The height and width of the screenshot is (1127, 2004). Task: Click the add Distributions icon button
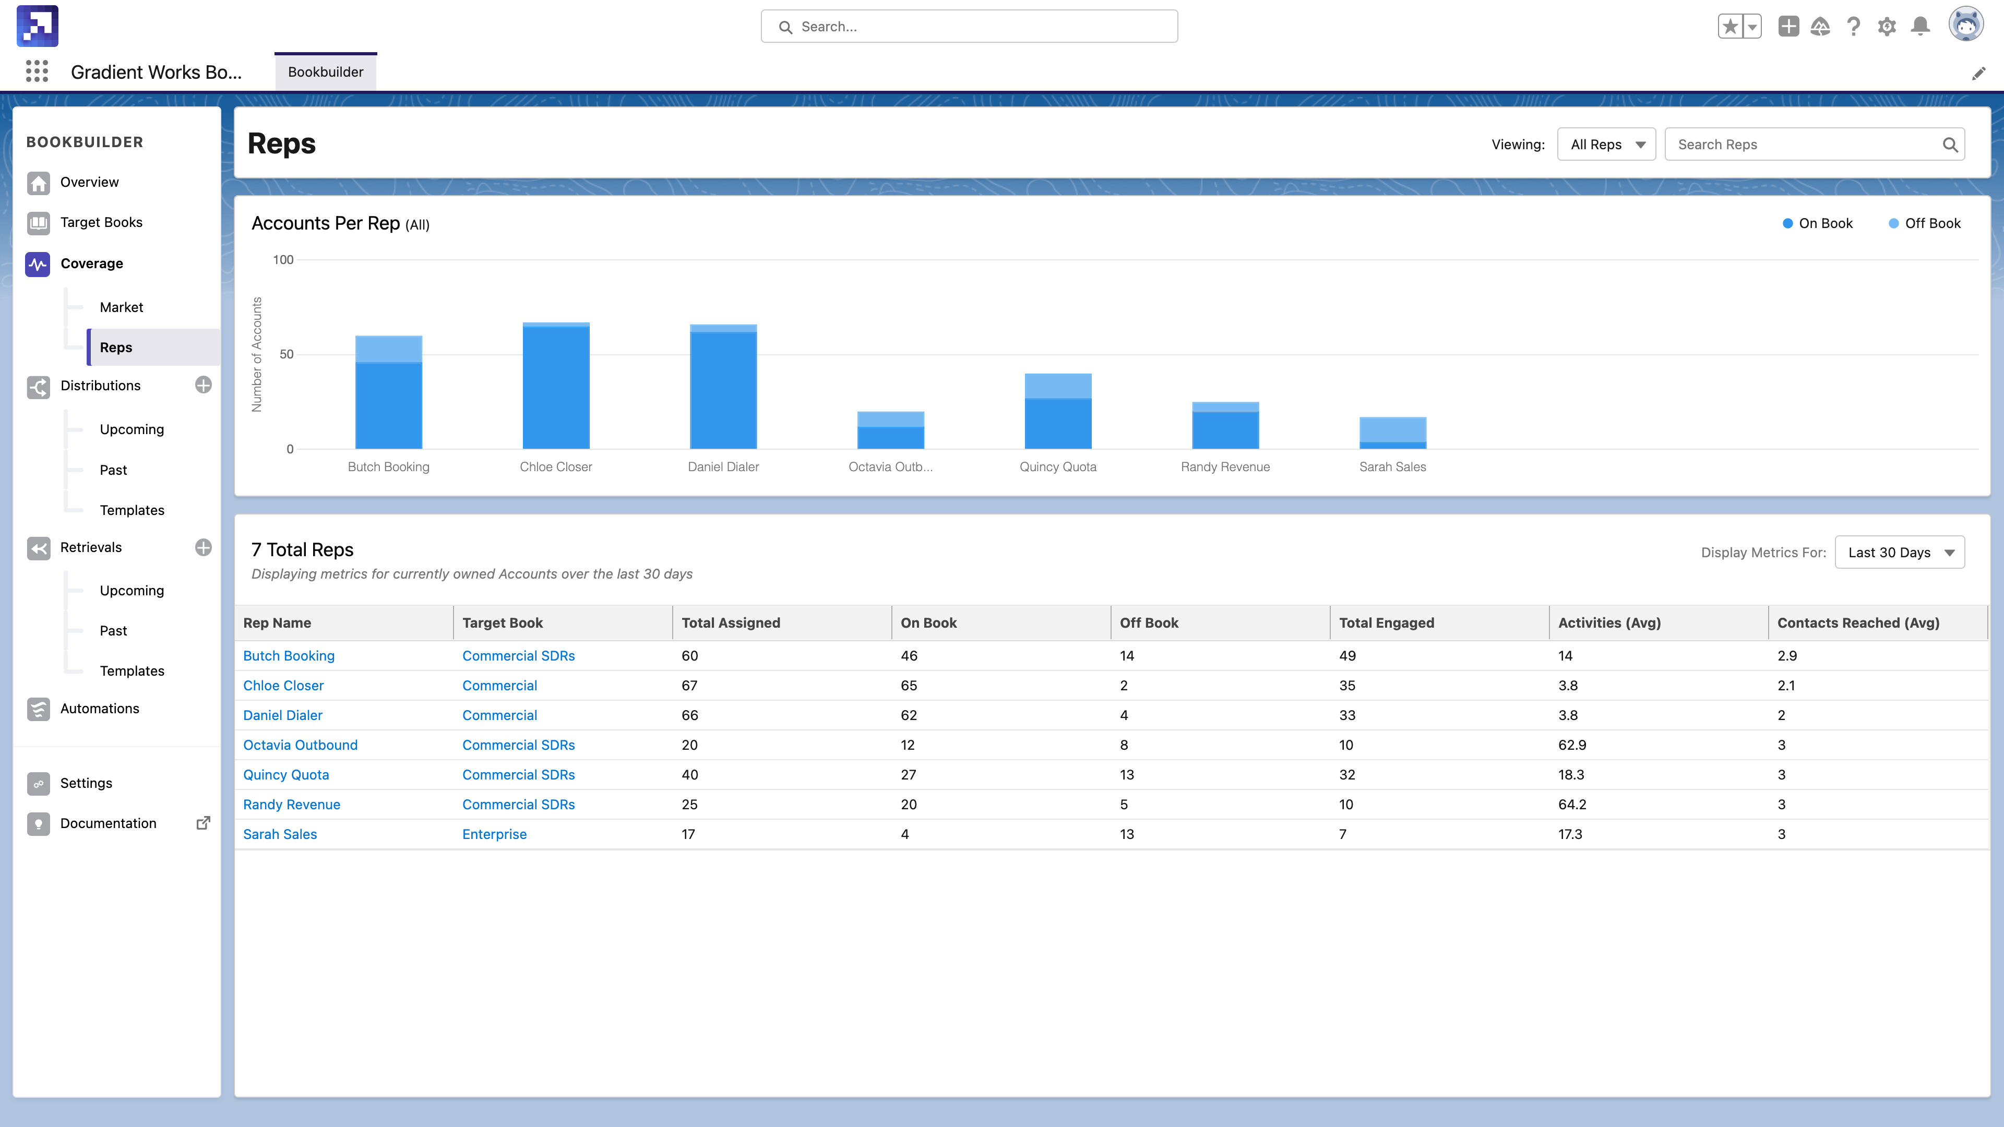204,385
